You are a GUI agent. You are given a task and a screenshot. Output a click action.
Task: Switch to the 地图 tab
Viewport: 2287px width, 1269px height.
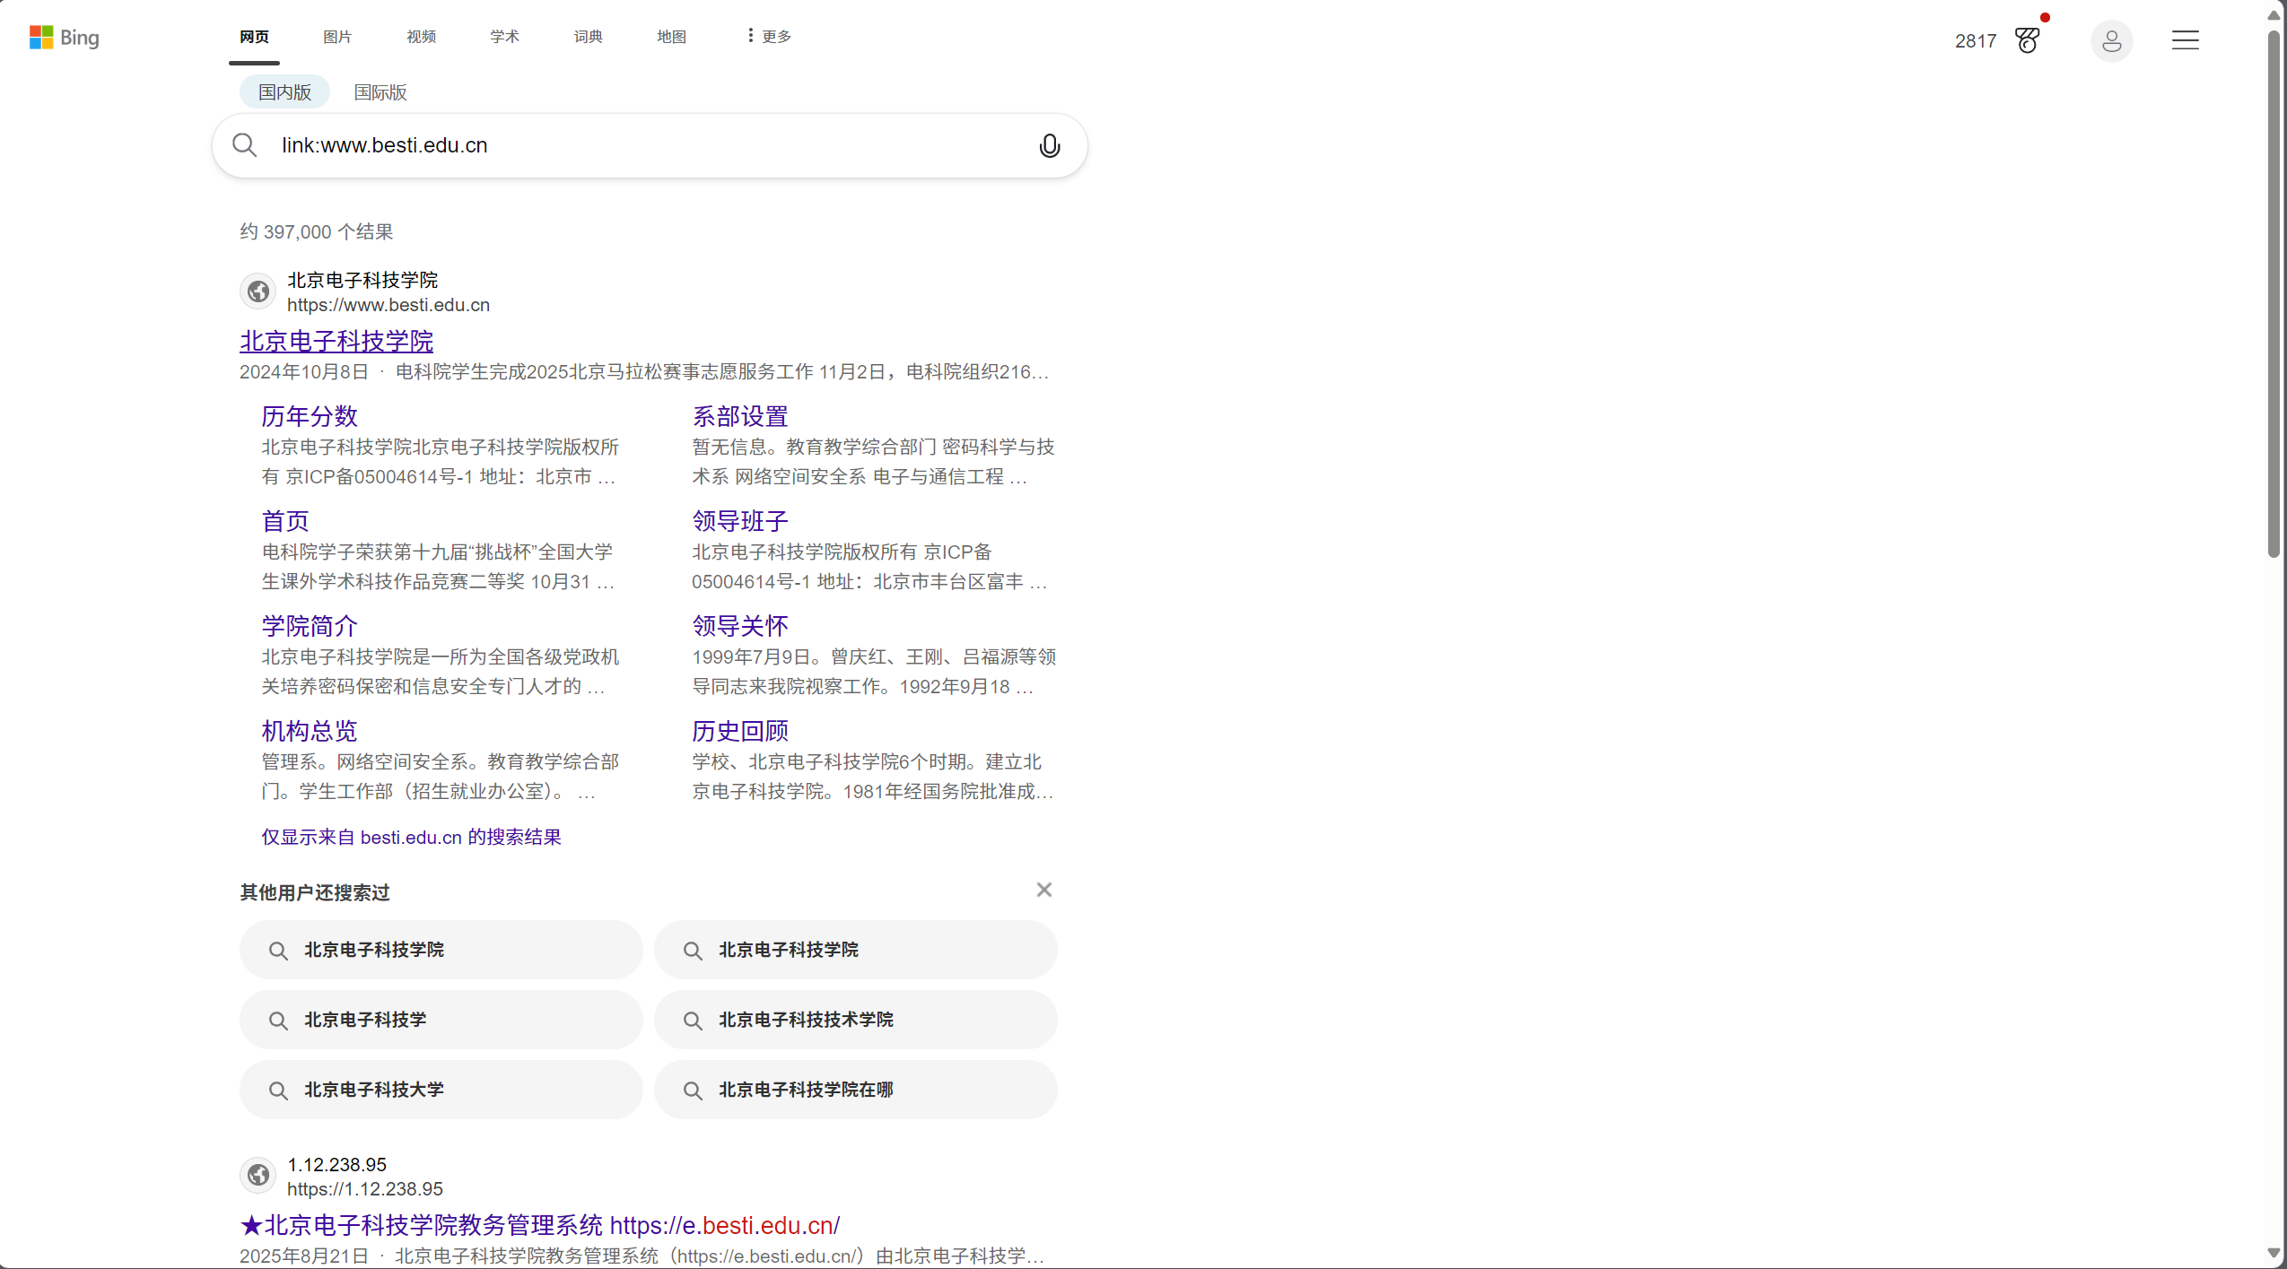coord(671,37)
